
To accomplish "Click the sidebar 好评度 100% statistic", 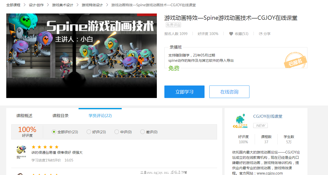I will coord(243,139).
